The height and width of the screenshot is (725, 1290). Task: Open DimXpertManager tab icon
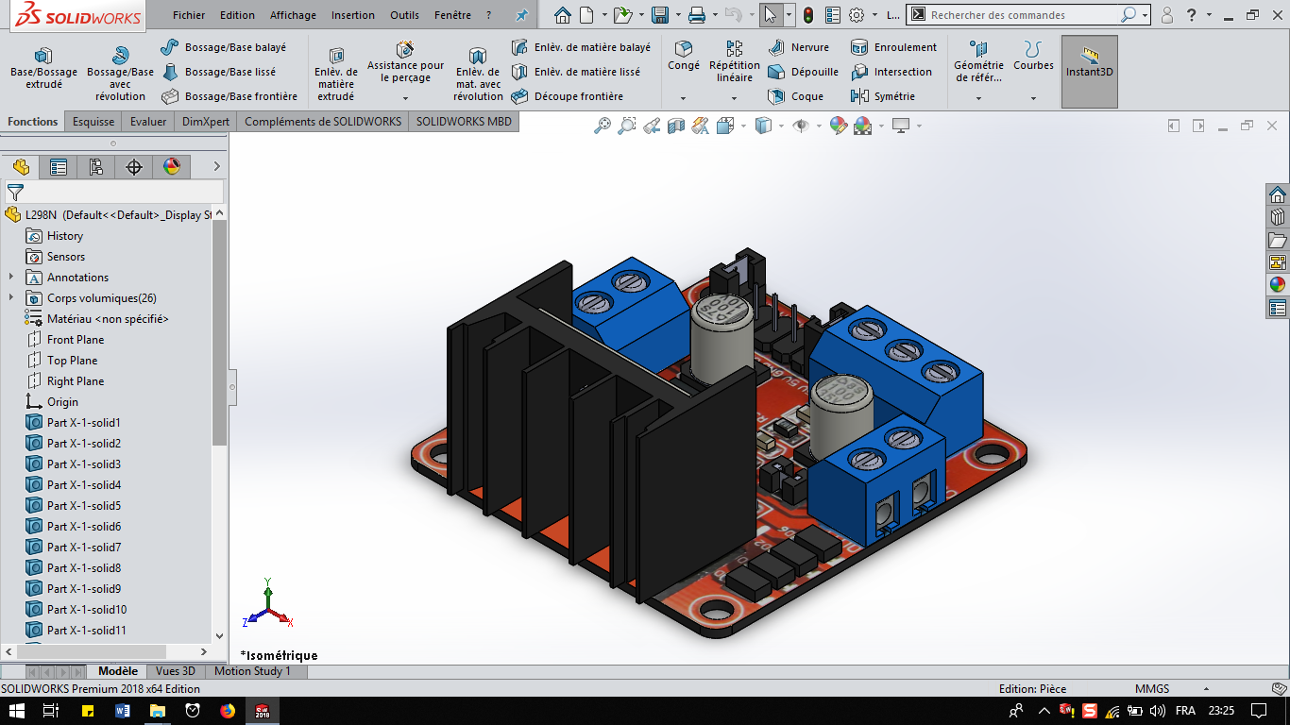pyautogui.click(x=134, y=167)
